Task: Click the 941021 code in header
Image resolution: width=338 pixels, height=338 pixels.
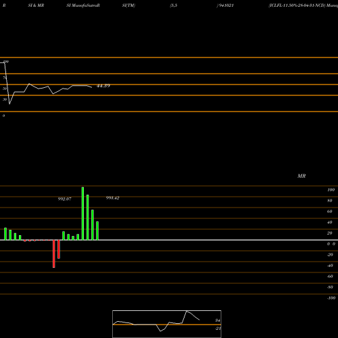Action: tap(226, 5)
